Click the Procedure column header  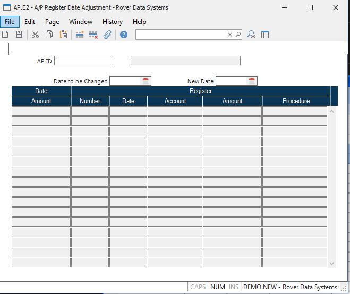click(296, 101)
